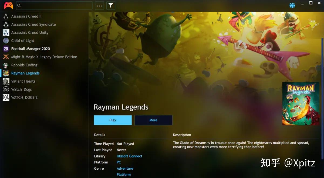Click the Platform genre link
The height and width of the screenshot is (178, 324).
[x=124, y=174]
